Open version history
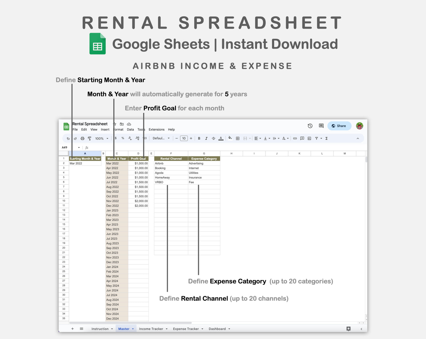This screenshot has height=339, width=426. [310, 126]
